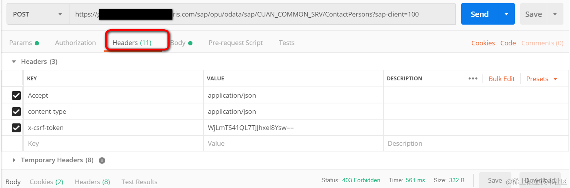Viewport: 570px width, 188px height.
Task: Open the Presets dropdown arrow
Action: click(555, 79)
